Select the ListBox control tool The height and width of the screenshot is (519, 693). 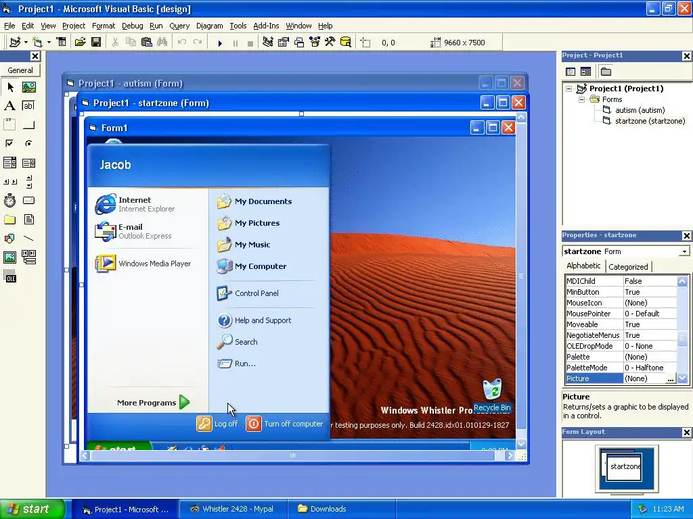pos(28,163)
